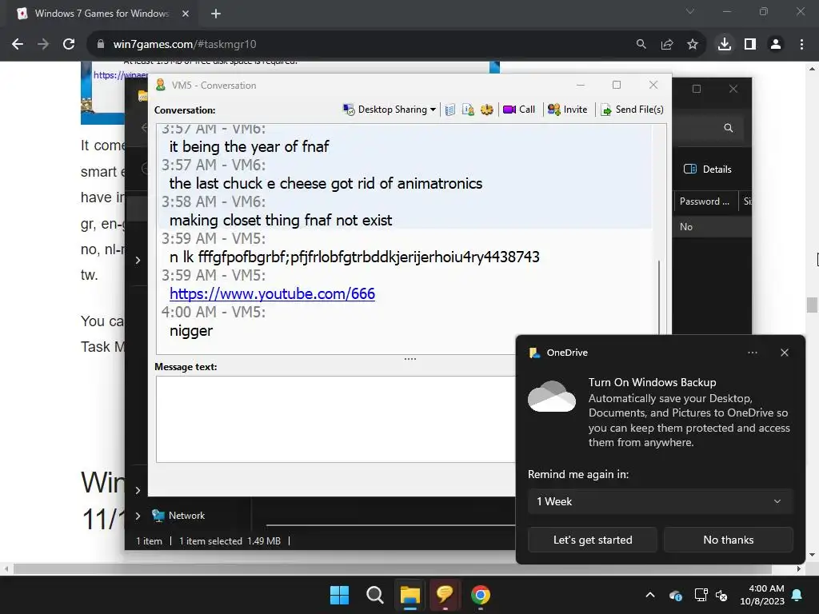Click the network tray icon

click(x=701, y=595)
